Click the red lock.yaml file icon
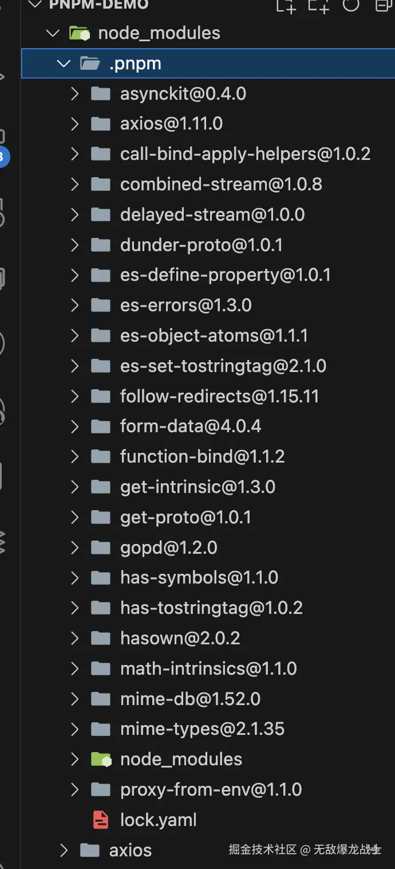Viewport: 395px width, 869px height. [101, 820]
